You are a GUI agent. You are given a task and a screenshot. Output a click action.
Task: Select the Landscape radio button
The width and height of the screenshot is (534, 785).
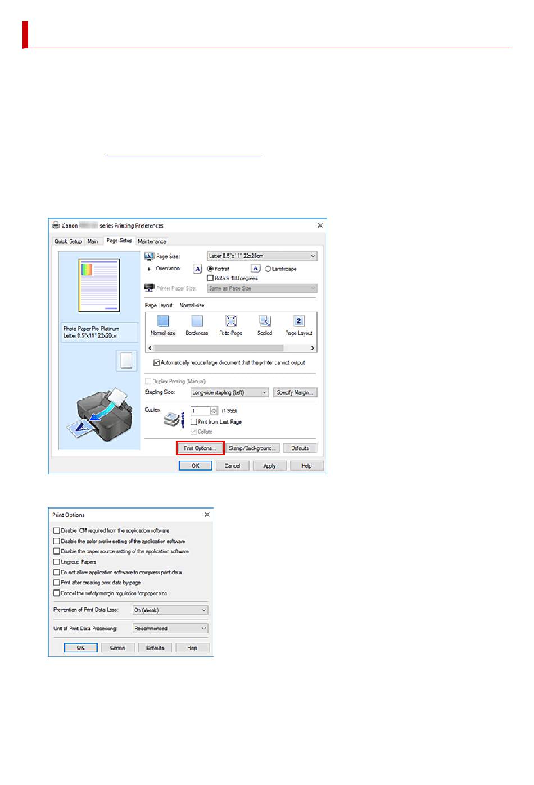click(x=268, y=269)
